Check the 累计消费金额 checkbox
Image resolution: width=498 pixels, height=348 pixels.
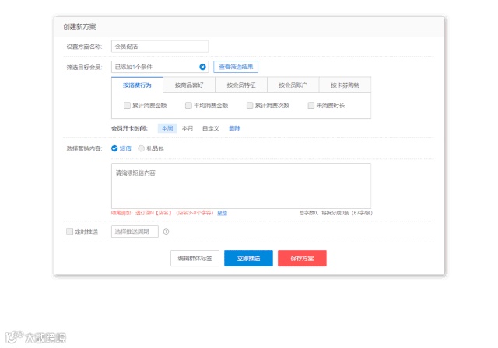coord(127,105)
